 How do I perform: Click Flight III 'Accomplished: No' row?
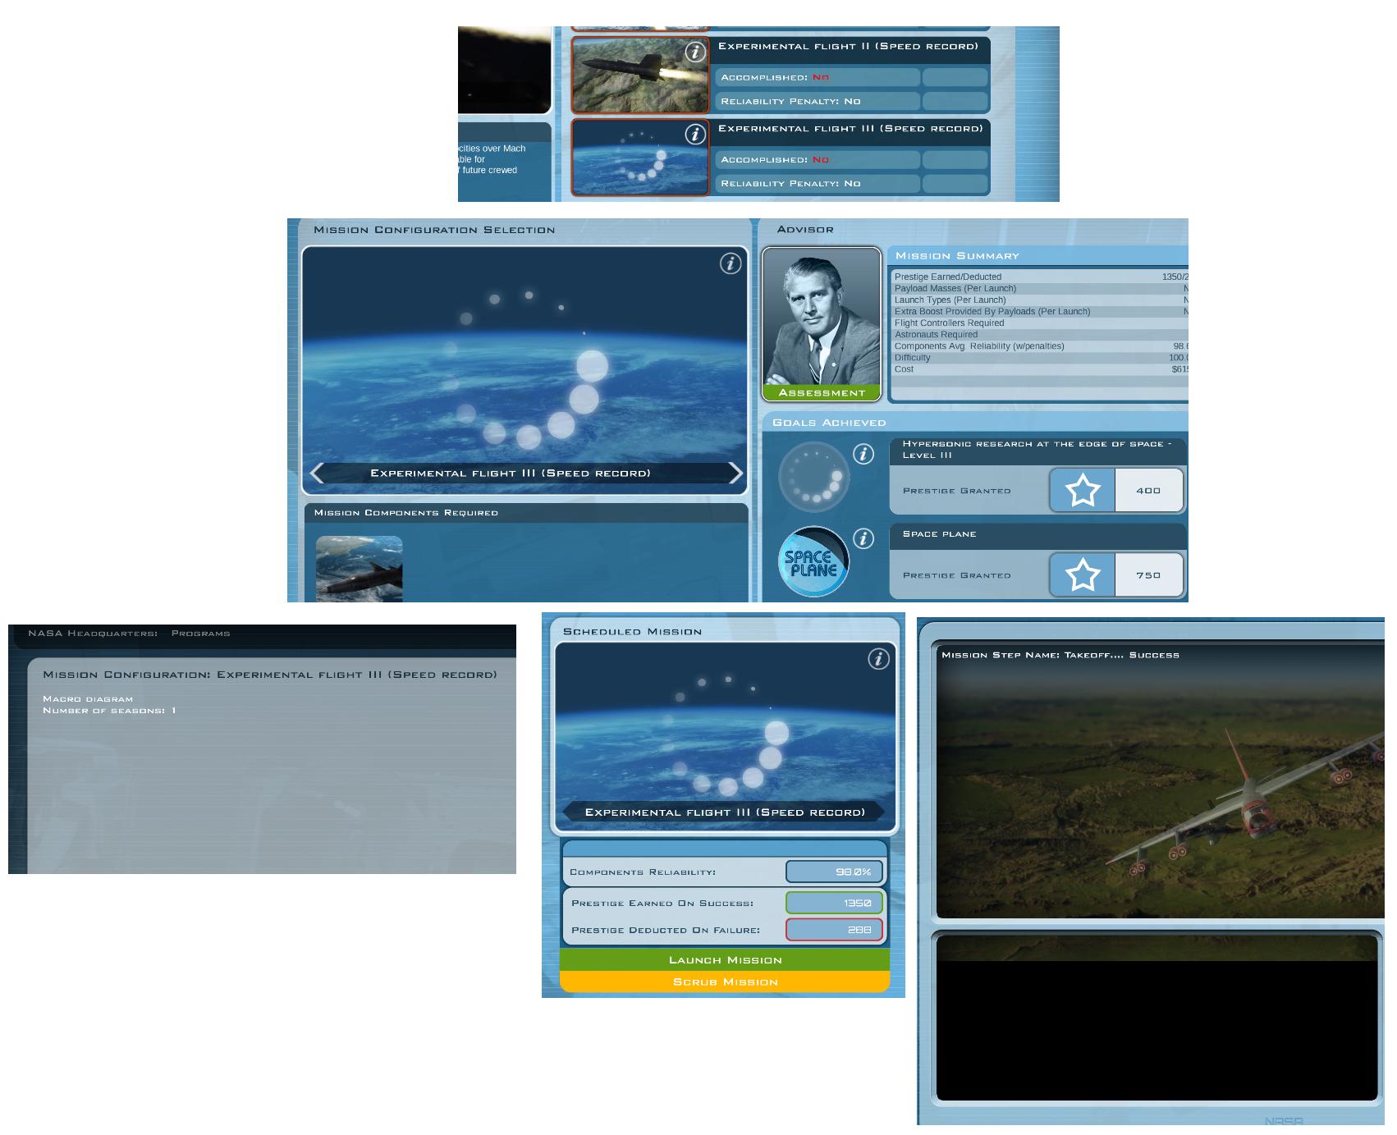click(x=818, y=160)
